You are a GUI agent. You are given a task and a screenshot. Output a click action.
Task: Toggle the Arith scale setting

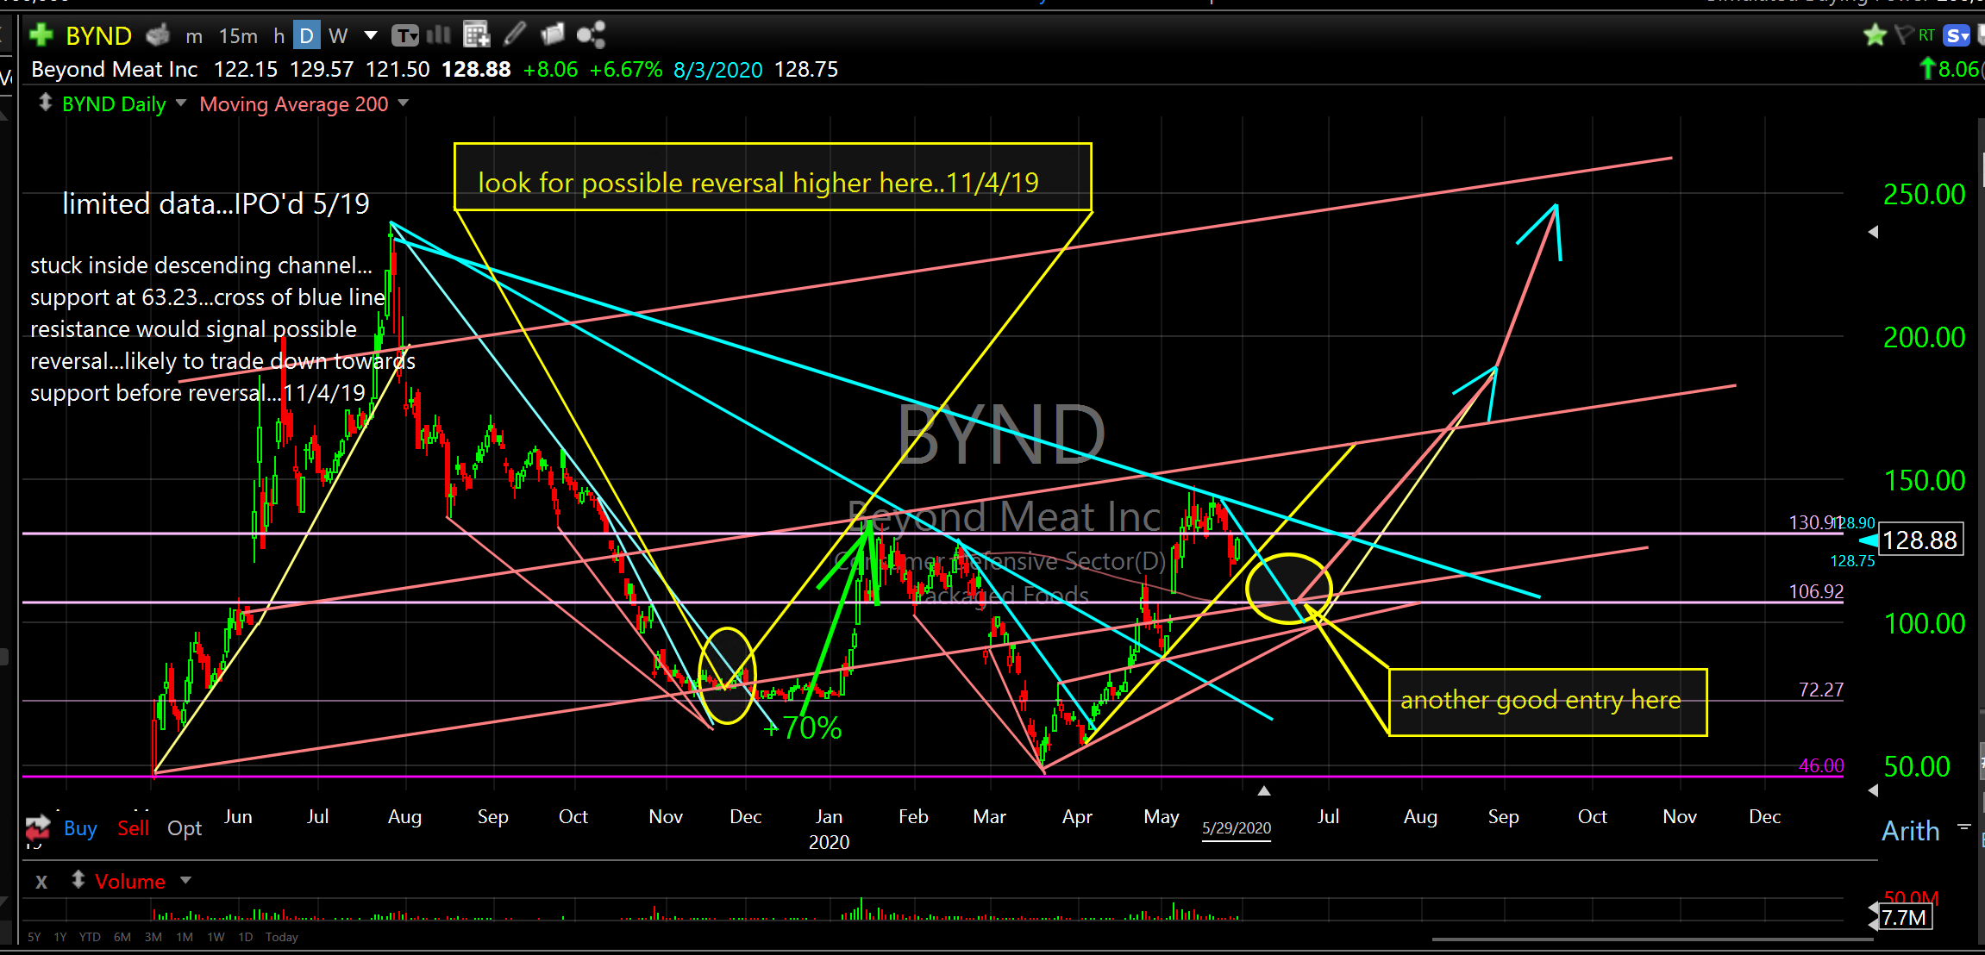click(x=1910, y=831)
